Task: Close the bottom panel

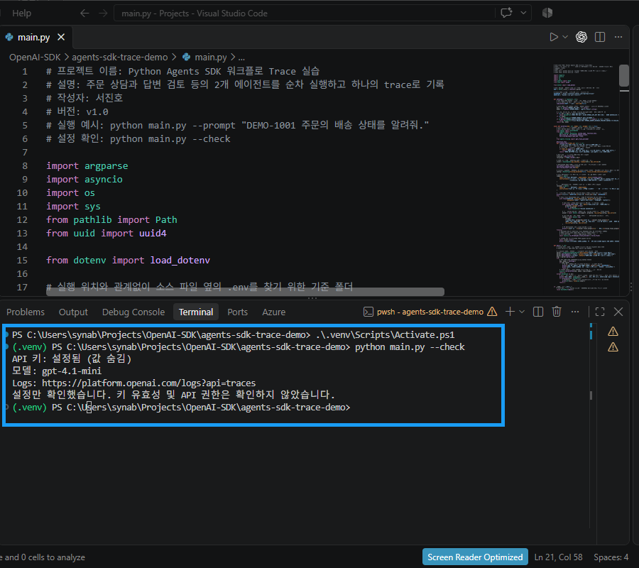Action: point(618,312)
